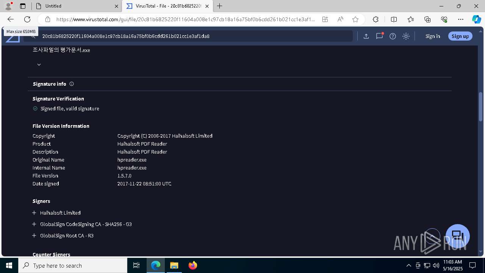Open Split screen view
This screenshot has width=485, height=273.
click(394, 19)
